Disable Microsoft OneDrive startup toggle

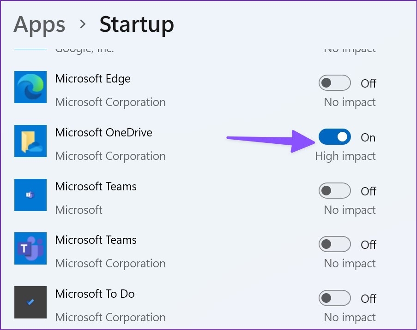click(x=334, y=137)
